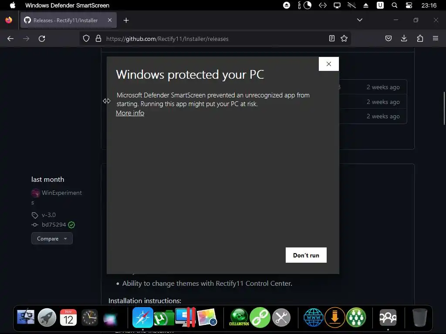Image resolution: width=446 pixels, height=334 pixels.
Task: Click the muted sound icon in the menu bar
Action: (x=351, y=5)
